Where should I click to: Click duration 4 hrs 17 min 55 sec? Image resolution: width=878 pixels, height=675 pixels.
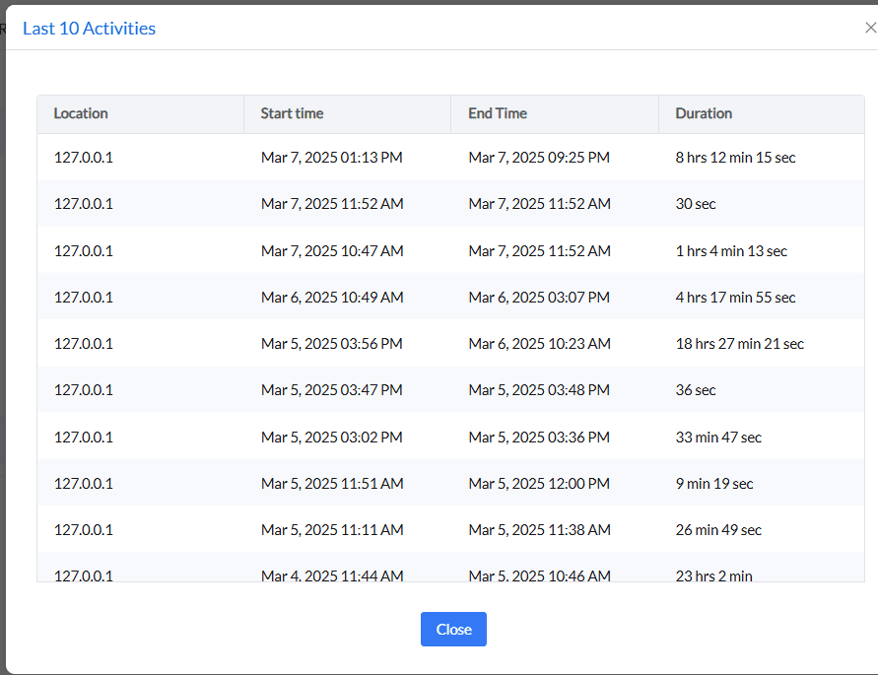click(x=735, y=298)
